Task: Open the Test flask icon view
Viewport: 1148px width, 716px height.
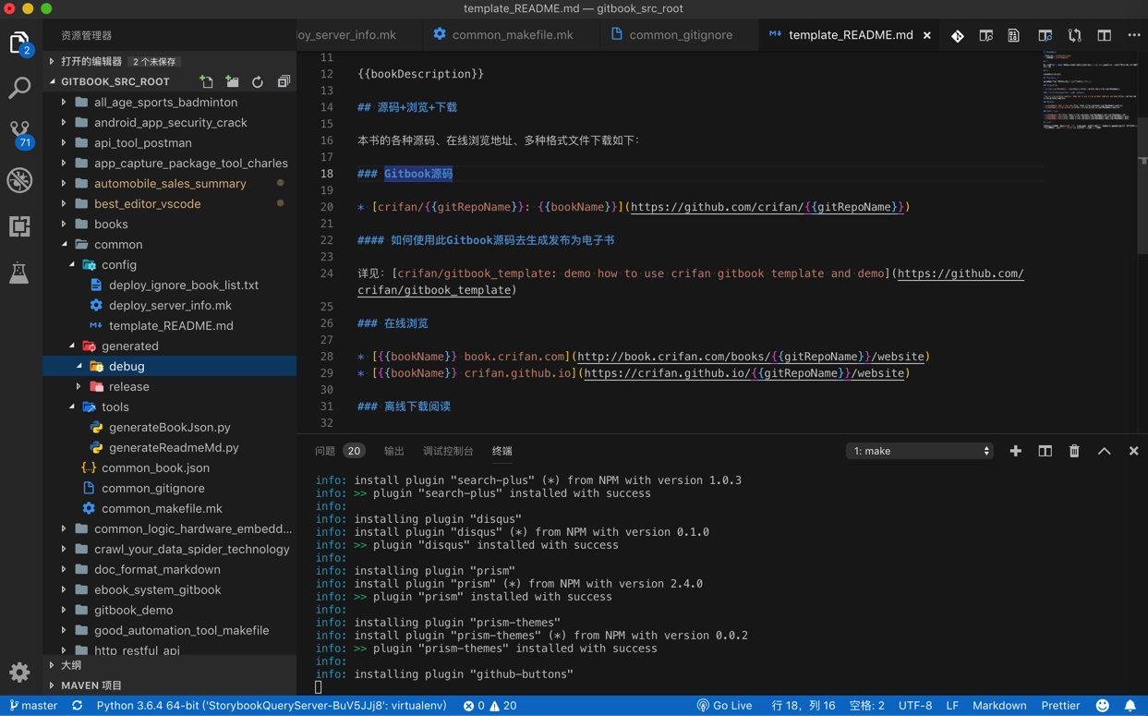Action: (19, 273)
